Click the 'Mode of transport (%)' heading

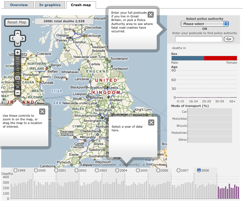[190, 106]
